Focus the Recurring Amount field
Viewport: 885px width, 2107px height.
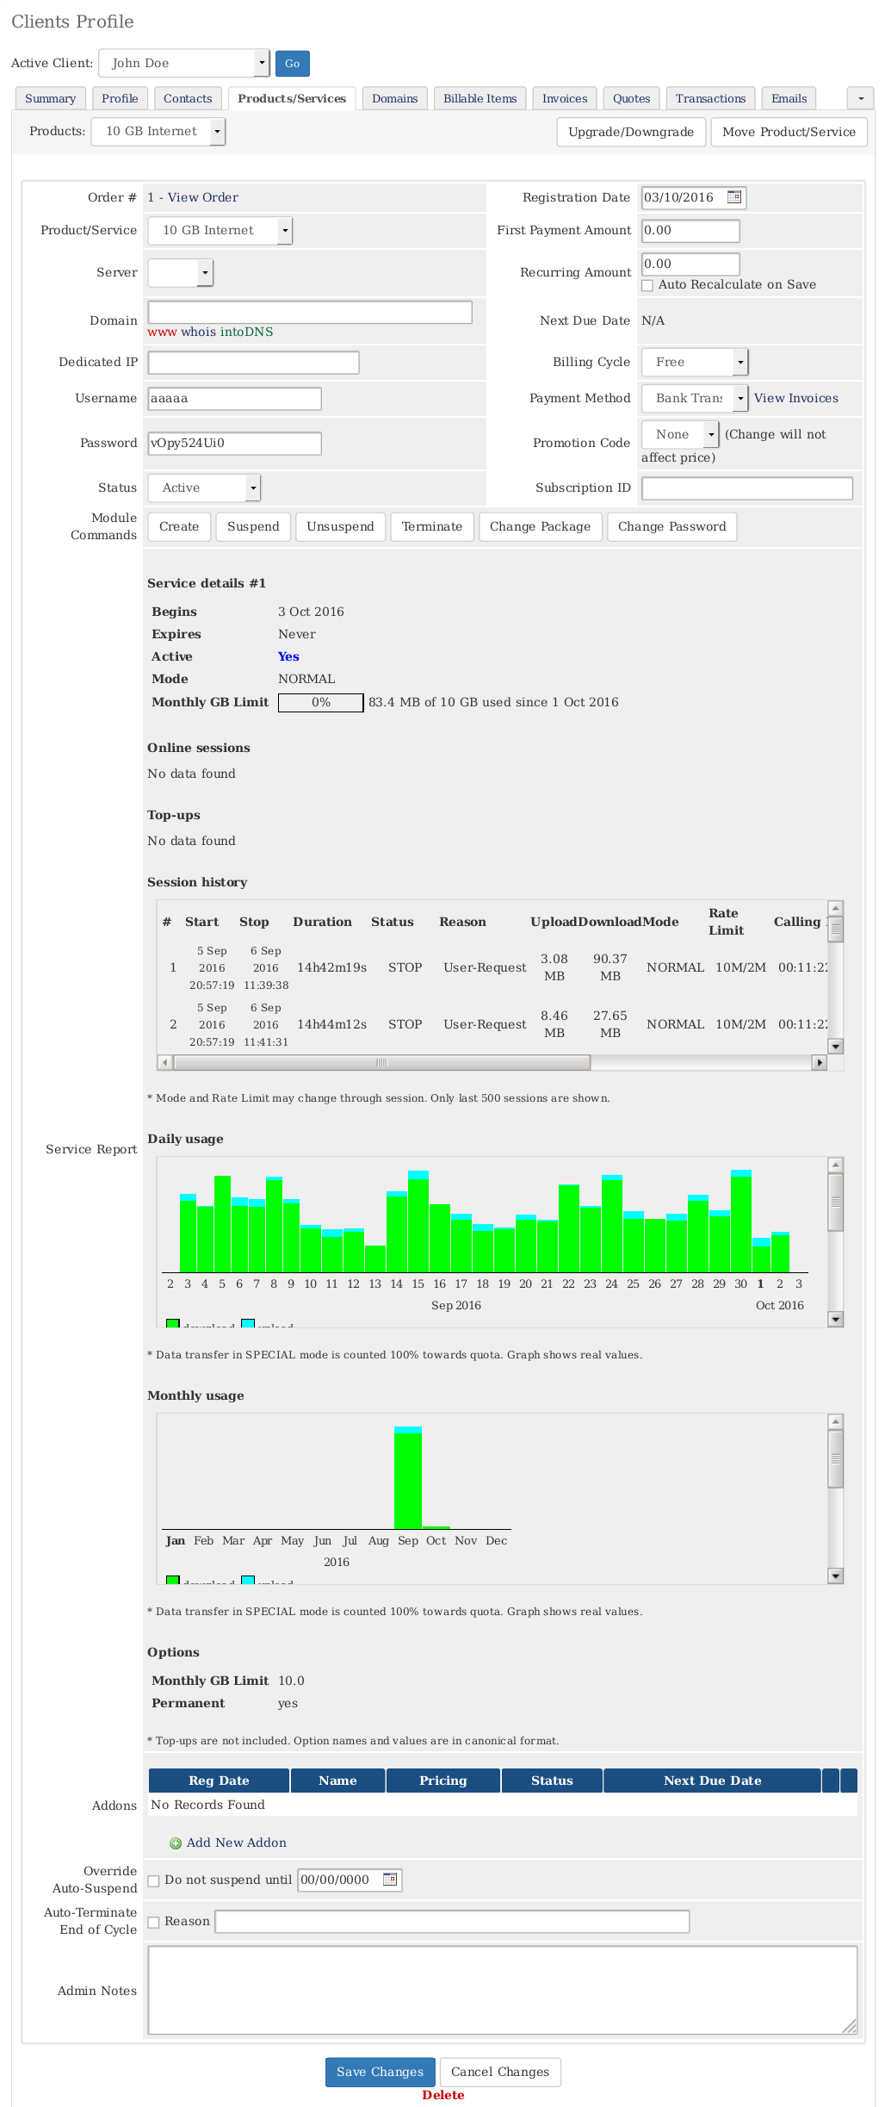pos(690,264)
